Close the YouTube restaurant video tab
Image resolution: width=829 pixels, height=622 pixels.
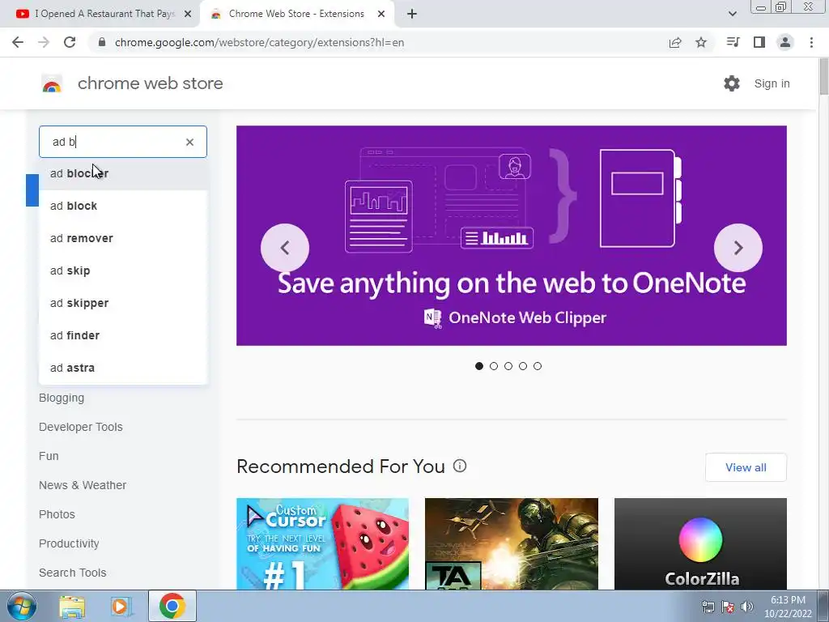(188, 15)
